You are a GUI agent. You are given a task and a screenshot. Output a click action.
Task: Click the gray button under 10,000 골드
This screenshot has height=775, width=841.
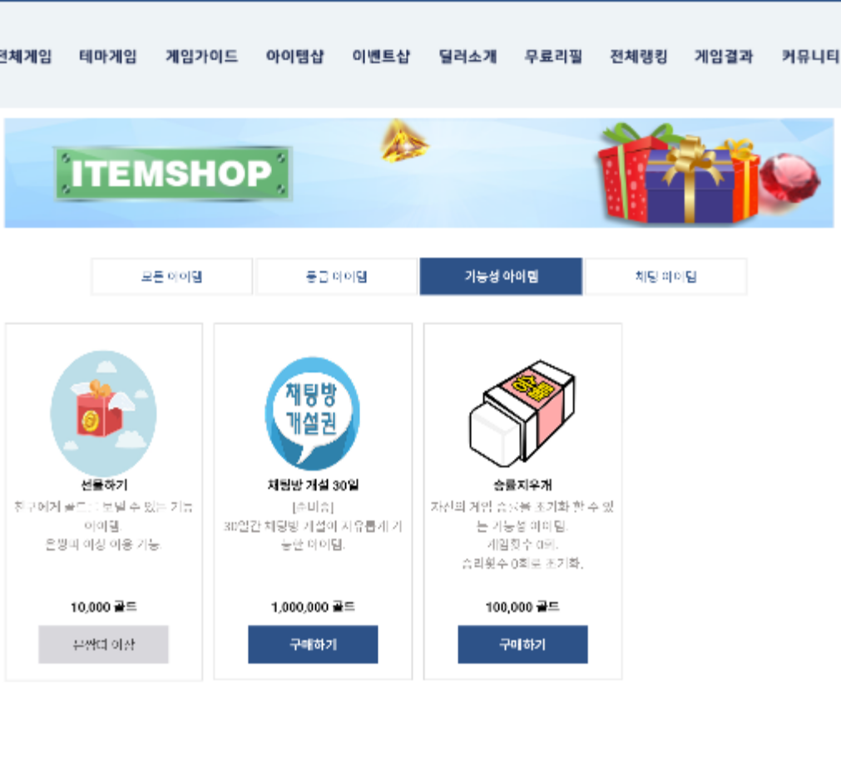tap(103, 644)
